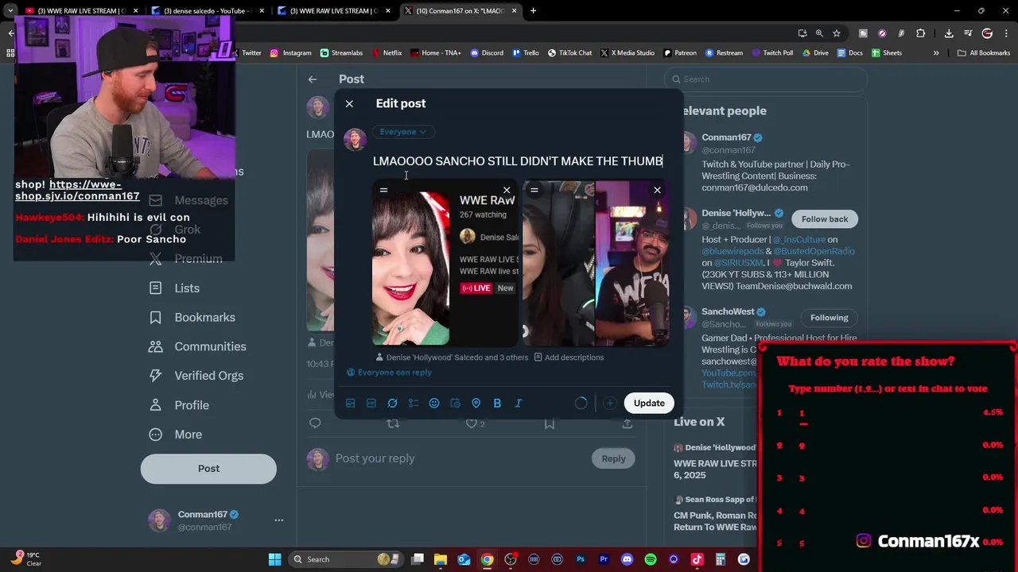1018x572 pixels.
Task: Click the bookmark icon under the post
Action: pyautogui.click(x=550, y=424)
